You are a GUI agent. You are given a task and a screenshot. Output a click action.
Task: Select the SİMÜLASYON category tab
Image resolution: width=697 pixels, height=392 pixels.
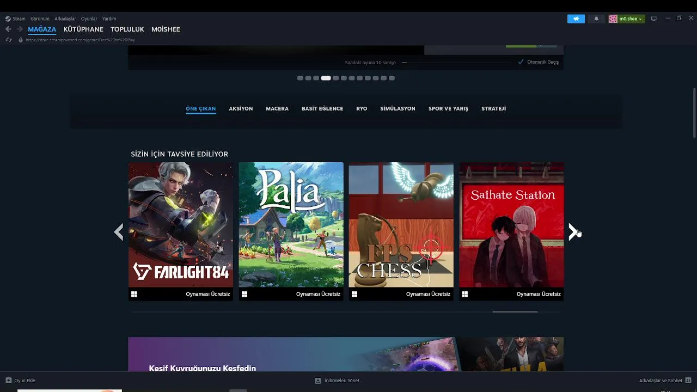coord(398,108)
